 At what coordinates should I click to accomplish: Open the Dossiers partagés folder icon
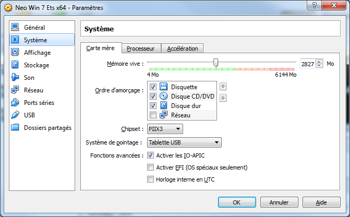pyautogui.click(x=15, y=127)
